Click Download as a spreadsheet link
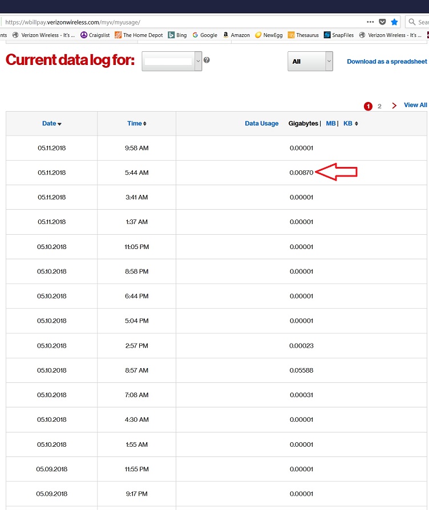Image resolution: width=429 pixels, height=510 pixels. point(387,62)
